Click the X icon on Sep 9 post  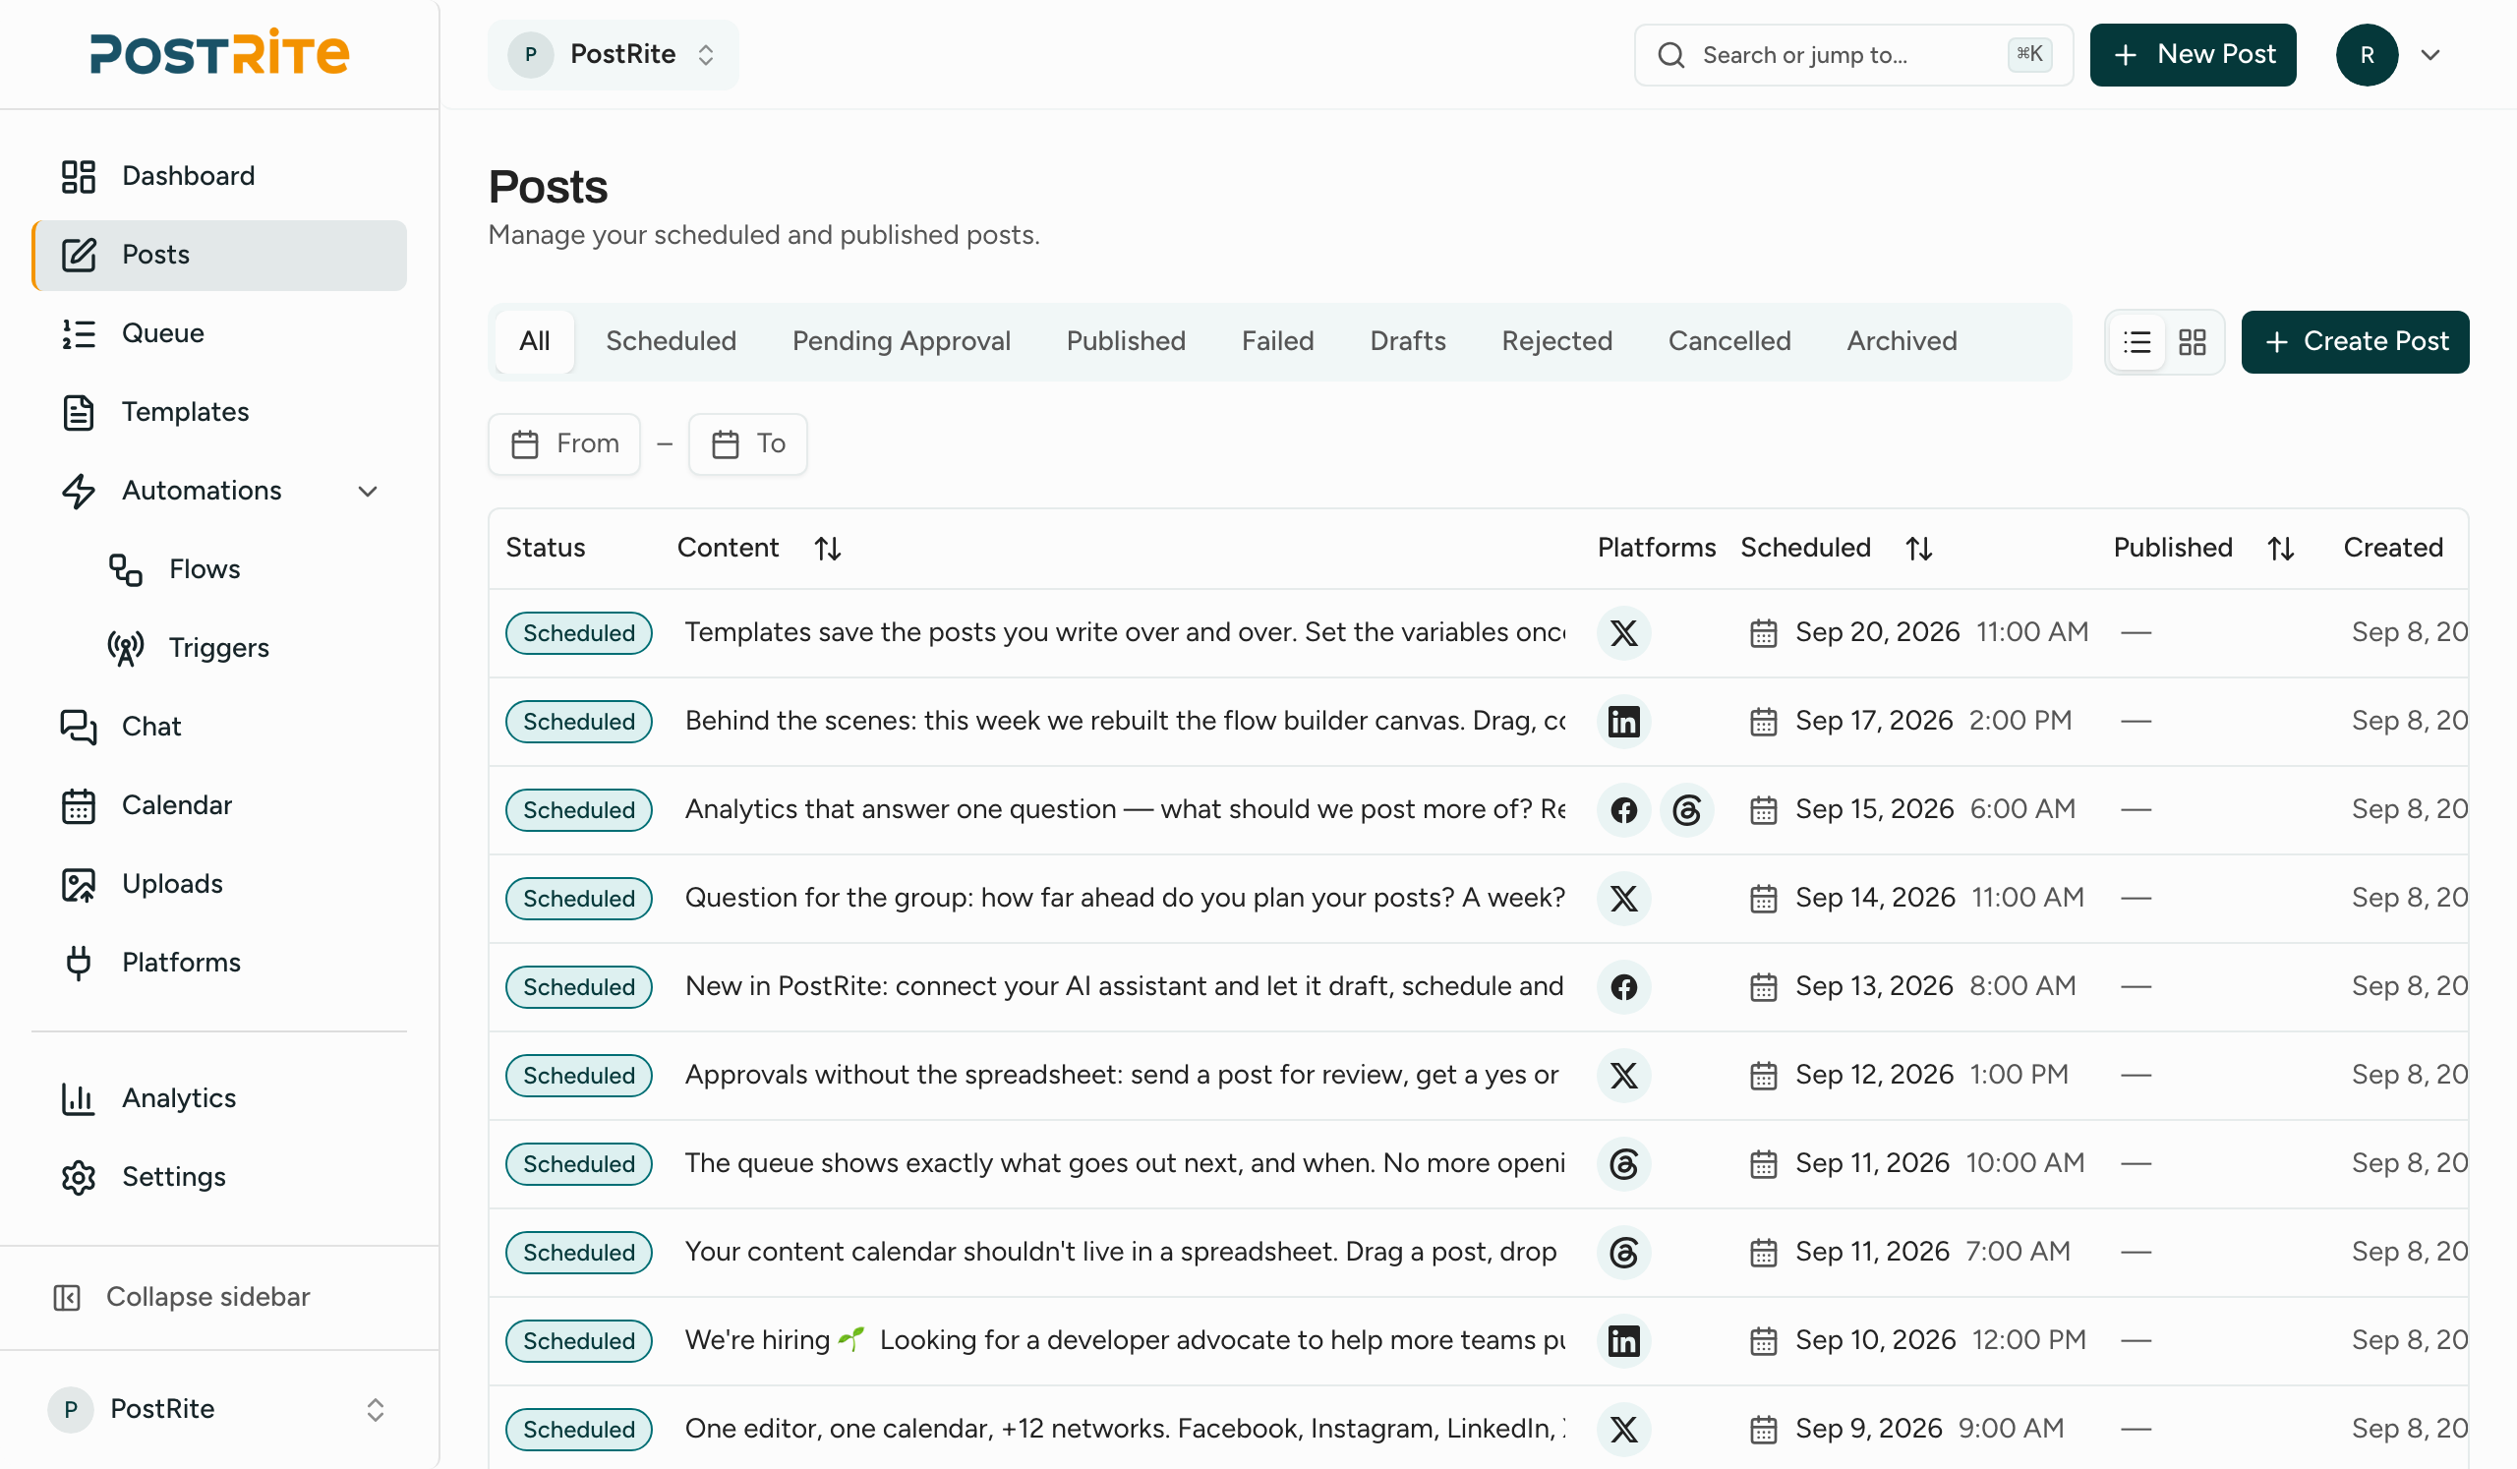pyautogui.click(x=1624, y=1430)
